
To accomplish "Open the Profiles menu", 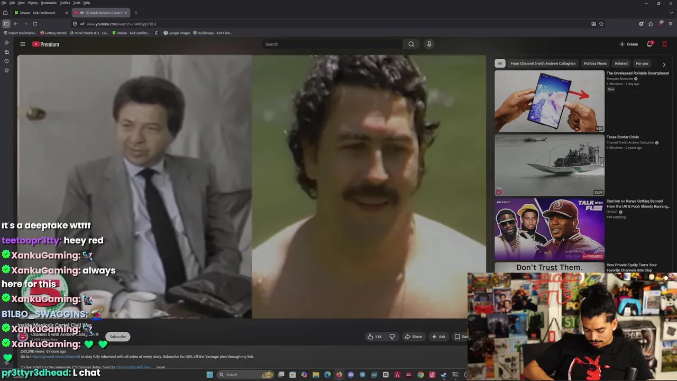I will click(65, 3).
